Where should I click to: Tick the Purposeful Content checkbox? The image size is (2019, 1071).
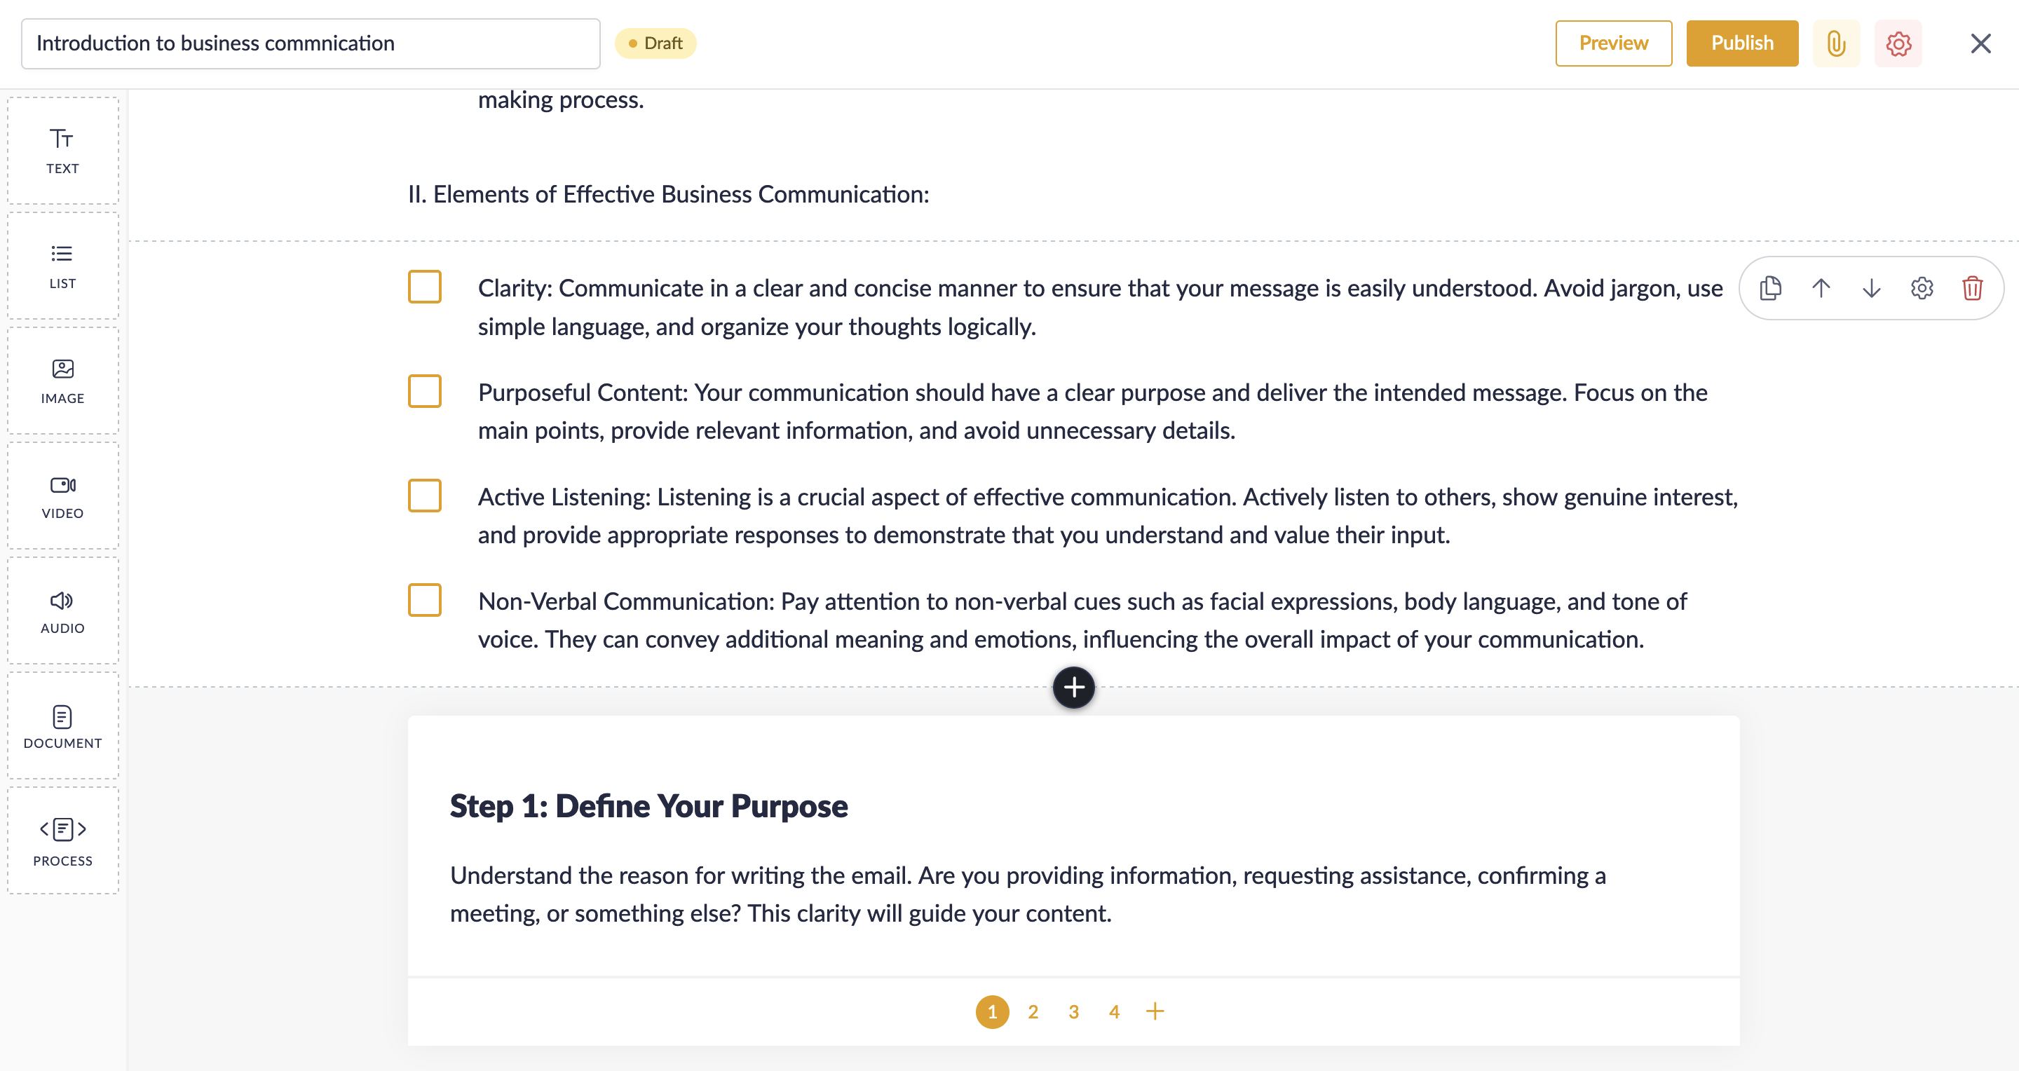[x=424, y=391]
